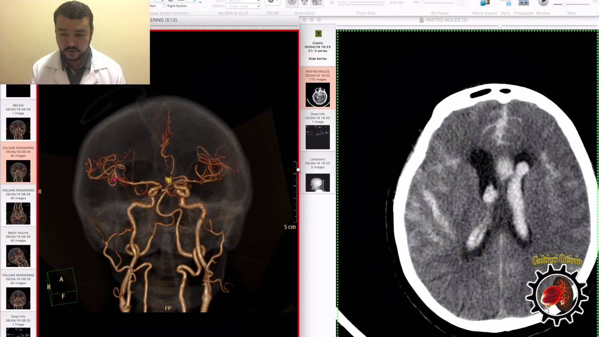Click the green study number 1 badge

(x=318, y=34)
